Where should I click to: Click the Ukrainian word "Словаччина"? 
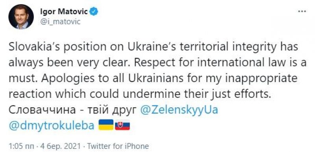tap(39, 110)
